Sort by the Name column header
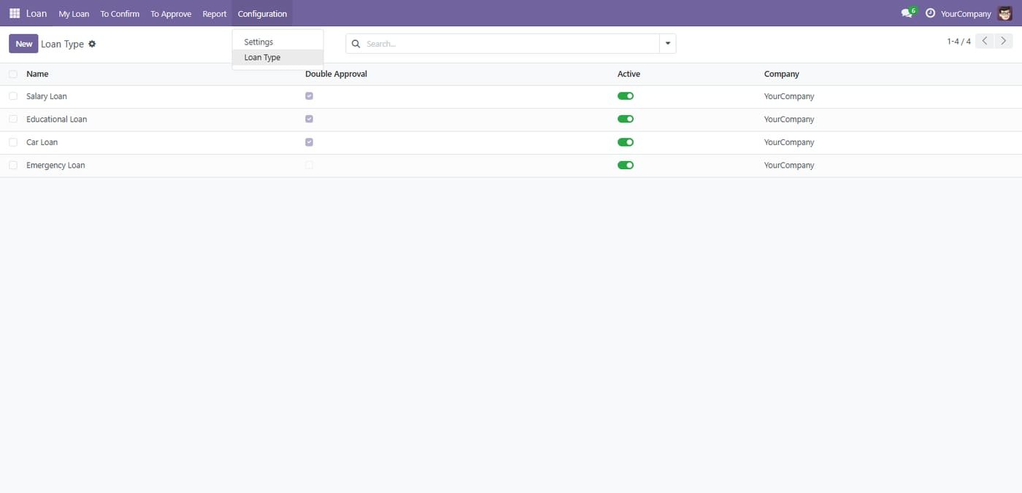 pyautogui.click(x=37, y=74)
